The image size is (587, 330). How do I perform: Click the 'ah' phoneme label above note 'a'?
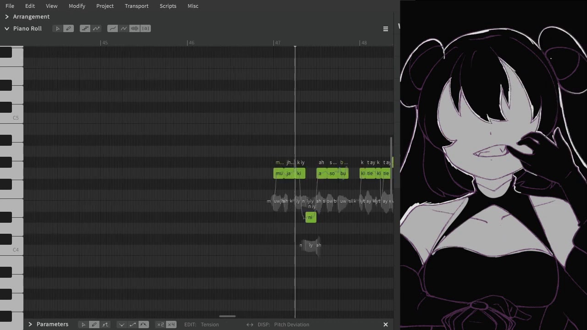321,162
